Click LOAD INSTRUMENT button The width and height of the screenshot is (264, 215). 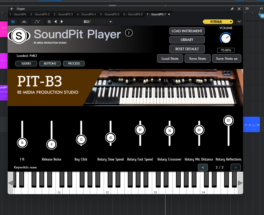187,31
